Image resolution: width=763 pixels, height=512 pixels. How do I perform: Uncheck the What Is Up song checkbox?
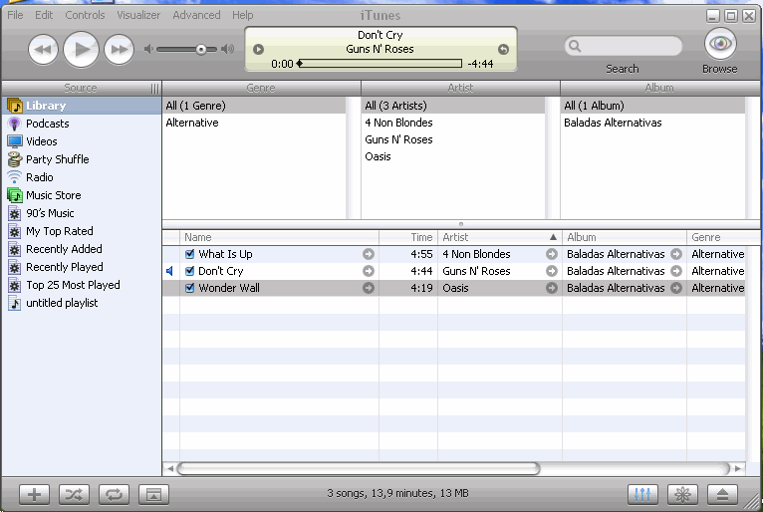tap(190, 254)
